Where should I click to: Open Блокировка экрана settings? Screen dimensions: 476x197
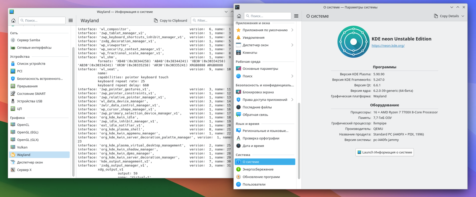[265, 92]
